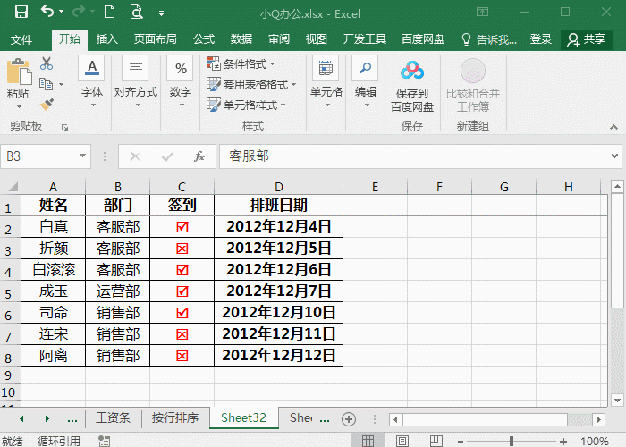Switch to Page Layout view icon
The width and height of the screenshot is (626, 447).
tap(402, 441)
